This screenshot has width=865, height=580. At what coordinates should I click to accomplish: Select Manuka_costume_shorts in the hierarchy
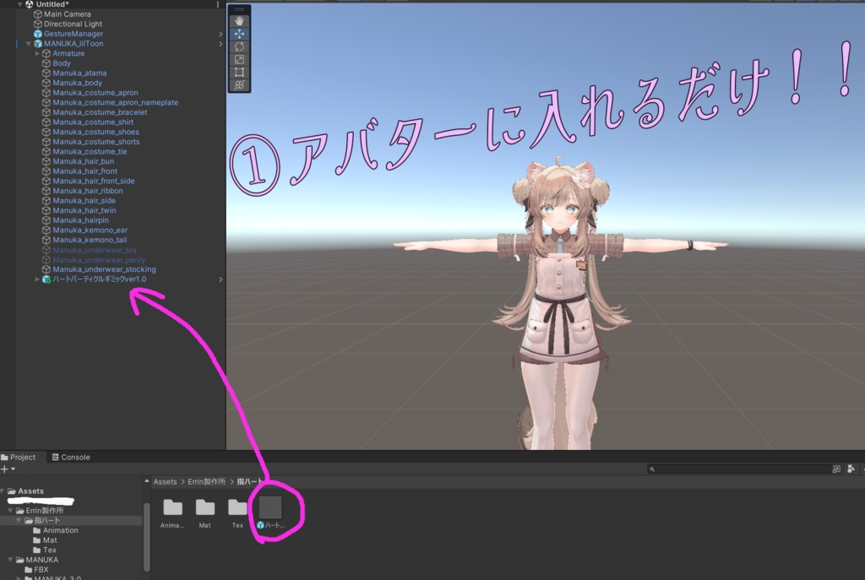pos(96,142)
